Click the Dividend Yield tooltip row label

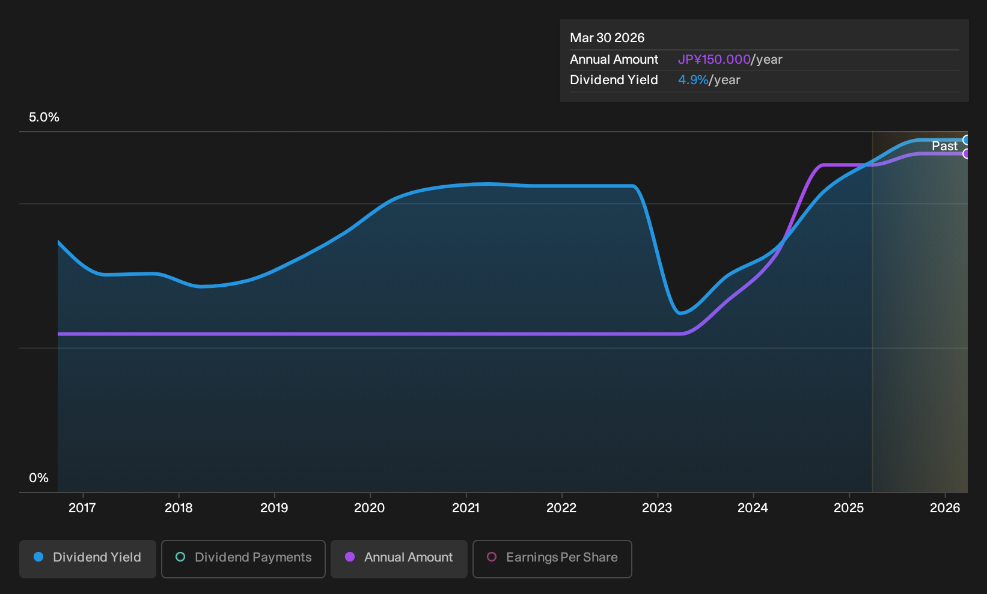(x=614, y=80)
